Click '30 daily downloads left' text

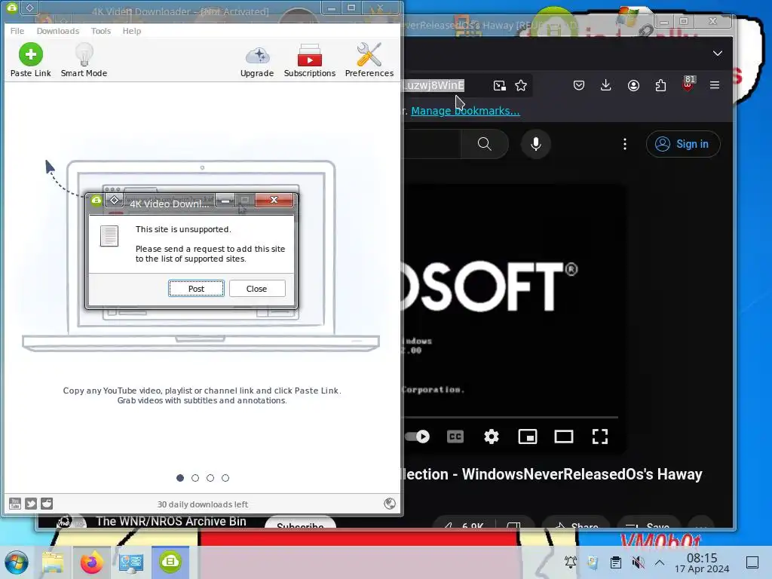tap(202, 504)
